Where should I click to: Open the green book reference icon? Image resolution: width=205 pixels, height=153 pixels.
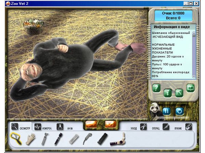click(190, 89)
